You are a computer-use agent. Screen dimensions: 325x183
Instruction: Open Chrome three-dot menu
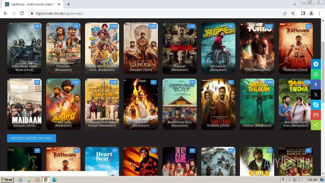click(x=319, y=13)
